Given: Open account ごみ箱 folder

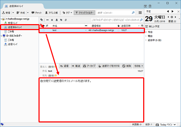Looking at the screenshot, I should (9, 31).
